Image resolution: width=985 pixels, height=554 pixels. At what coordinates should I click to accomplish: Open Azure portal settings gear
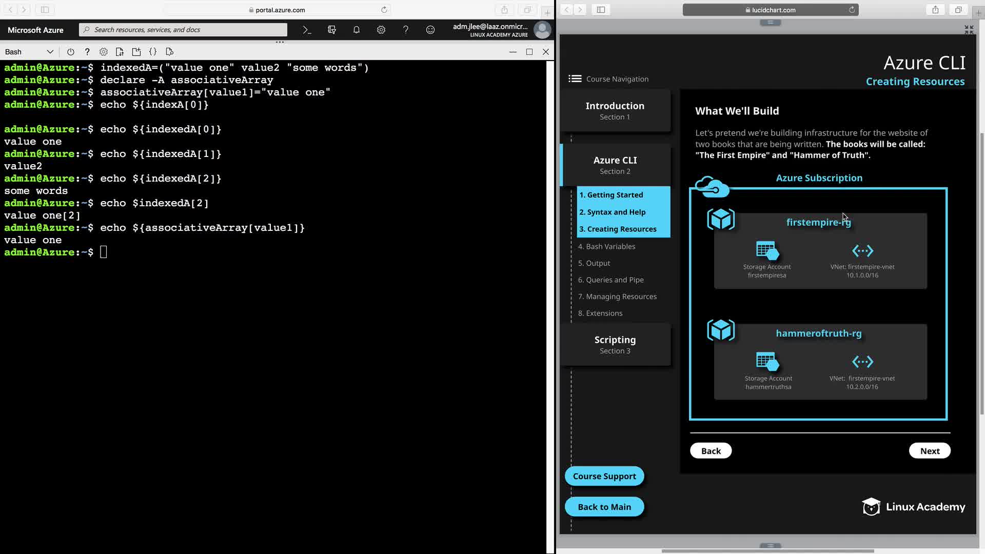coord(381,30)
